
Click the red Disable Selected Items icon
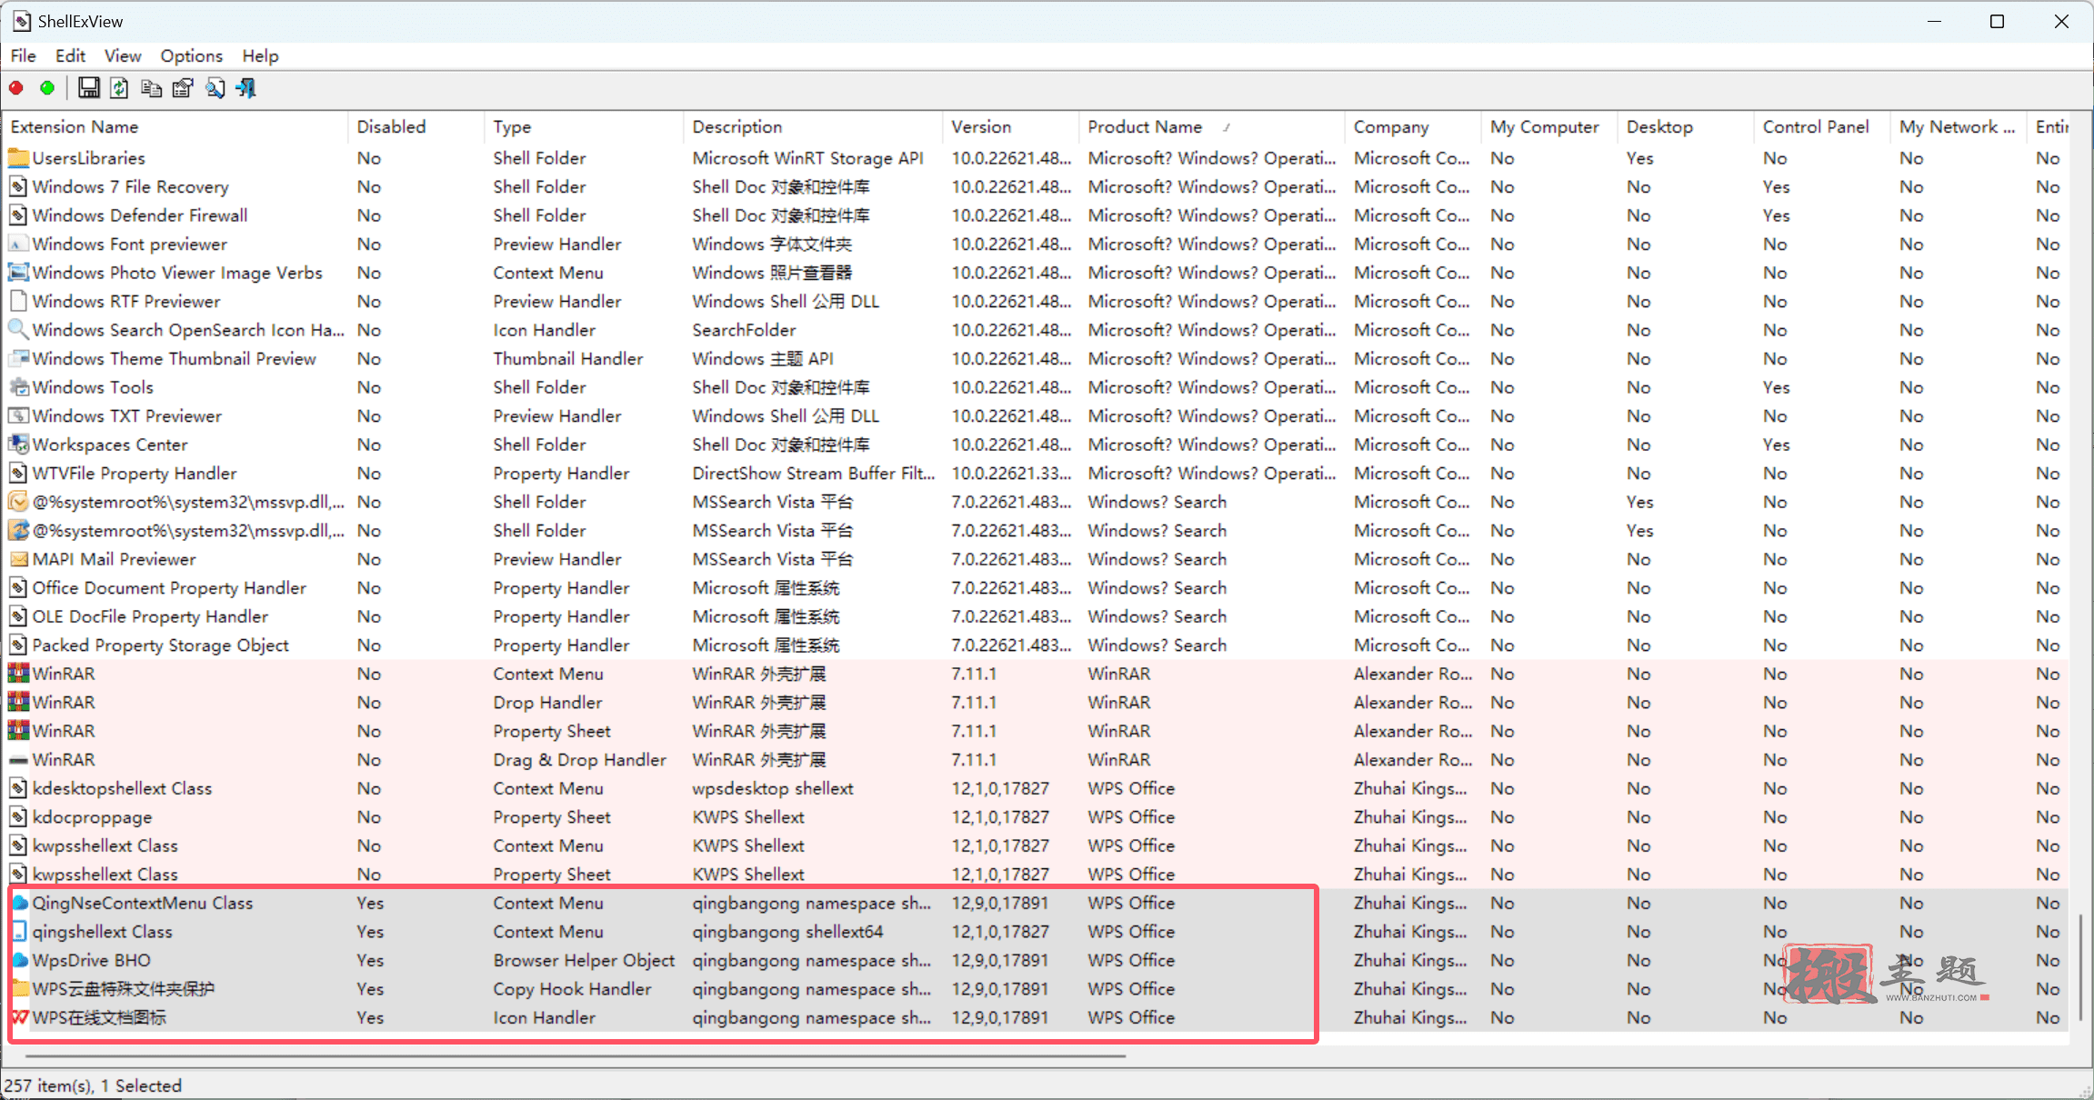16,88
